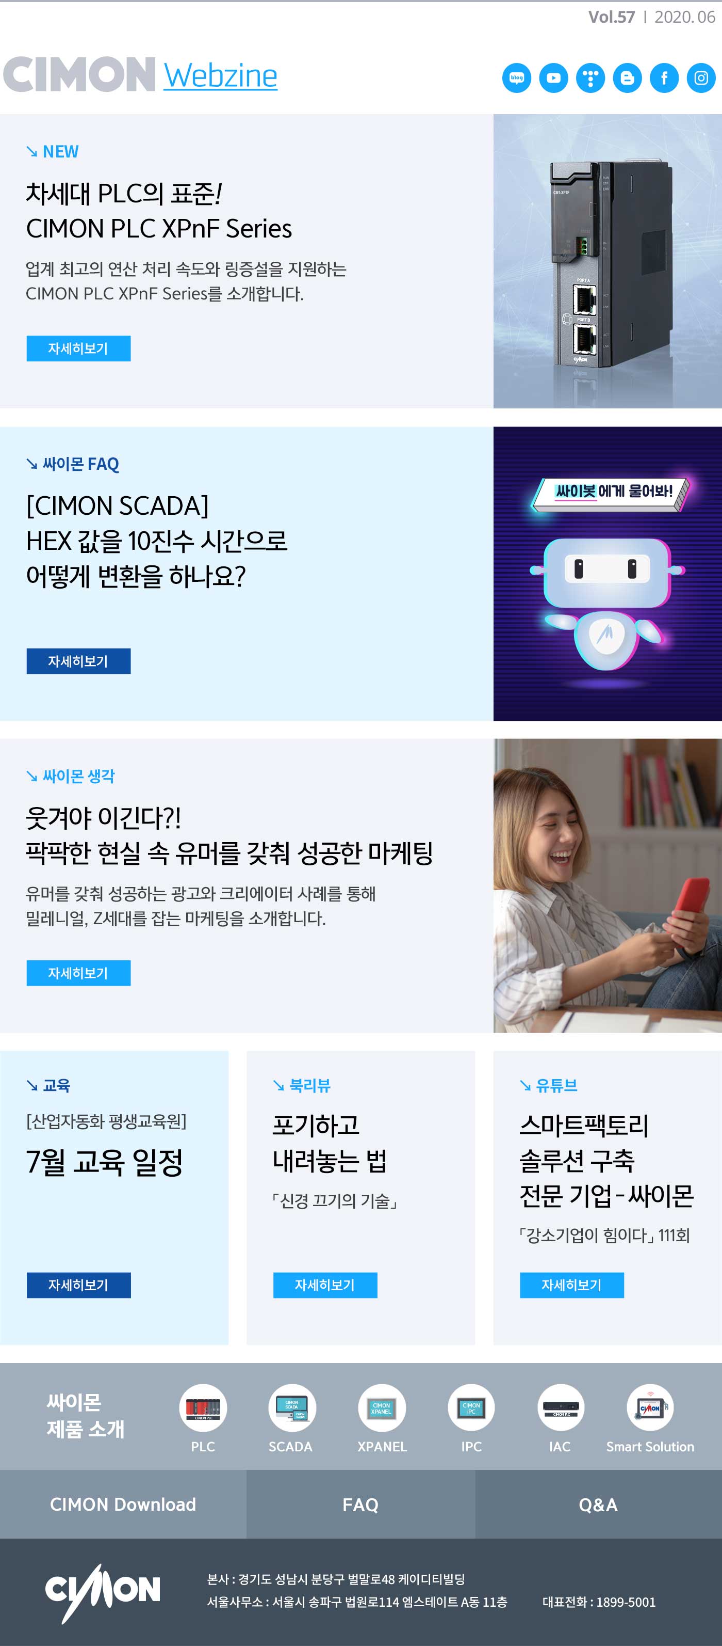Open the Facebook social icon
Image resolution: width=722 pixels, height=1646 pixels.
click(x=664, y=78)
